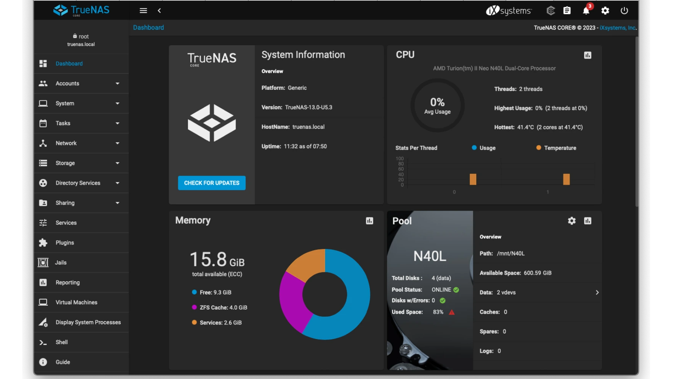
Task: Expand Data vdevs chevron in Pool
Action: pyautogui.click(x=597, y=293)
